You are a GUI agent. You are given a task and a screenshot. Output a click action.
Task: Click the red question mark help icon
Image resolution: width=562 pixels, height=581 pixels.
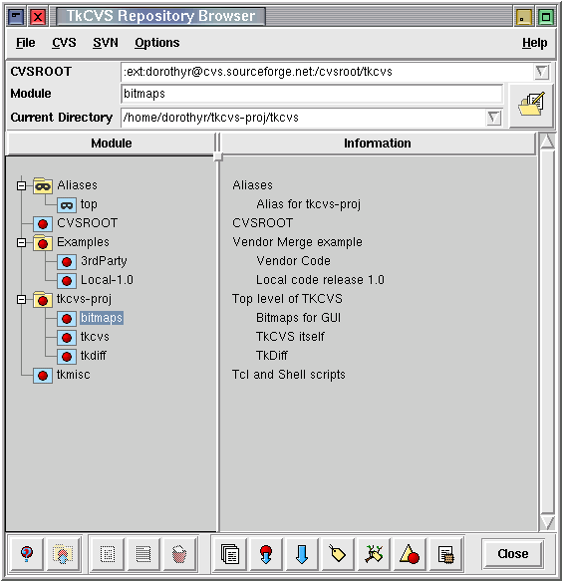coord(26,554)
